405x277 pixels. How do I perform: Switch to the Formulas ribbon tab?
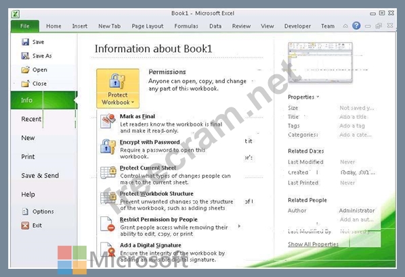(x=186, y=26)
